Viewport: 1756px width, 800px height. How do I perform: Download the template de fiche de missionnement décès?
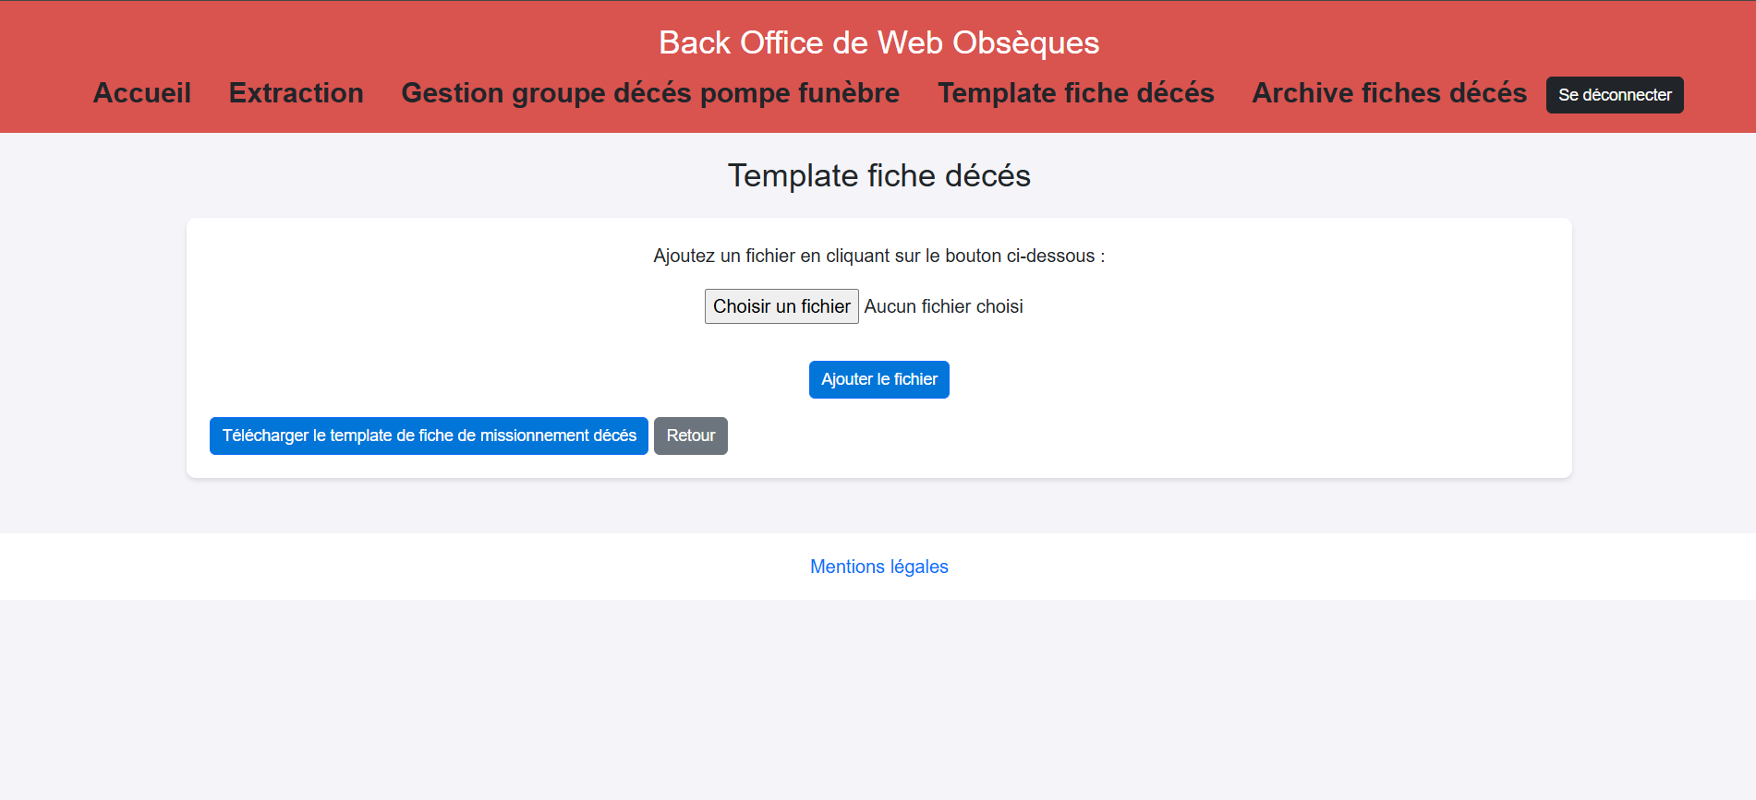click(429, 436)
